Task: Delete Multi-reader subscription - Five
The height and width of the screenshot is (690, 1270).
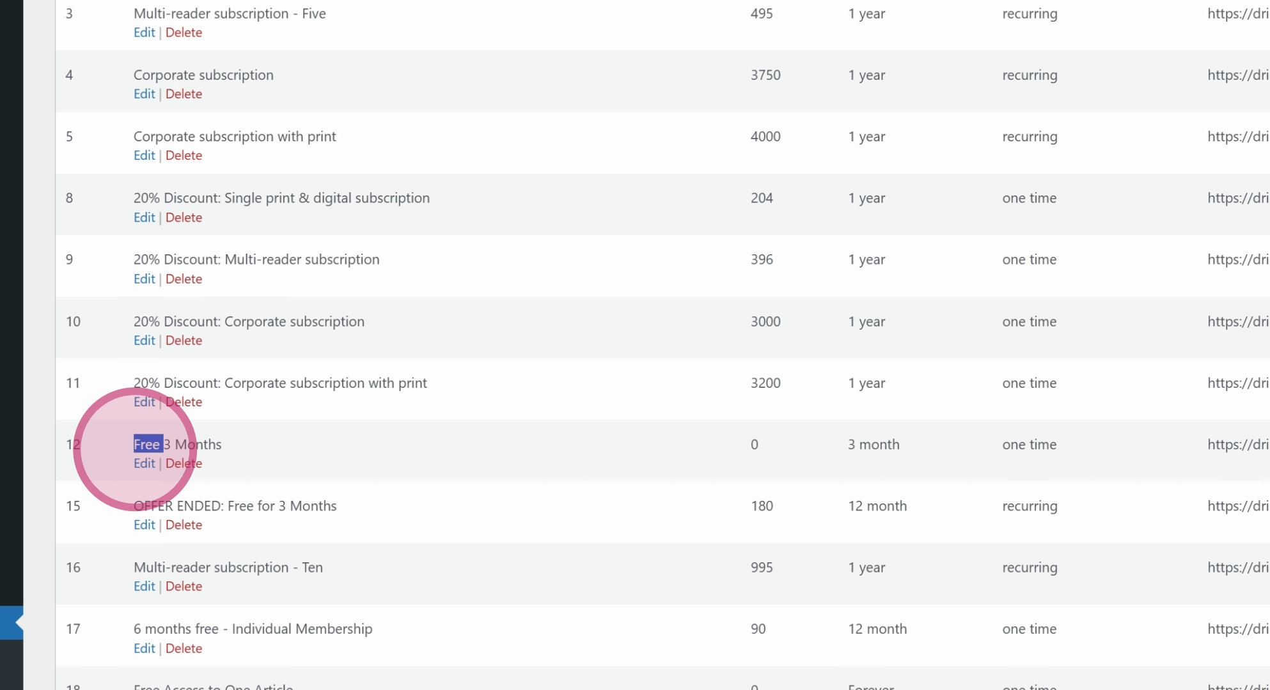Action: [184, 33]
